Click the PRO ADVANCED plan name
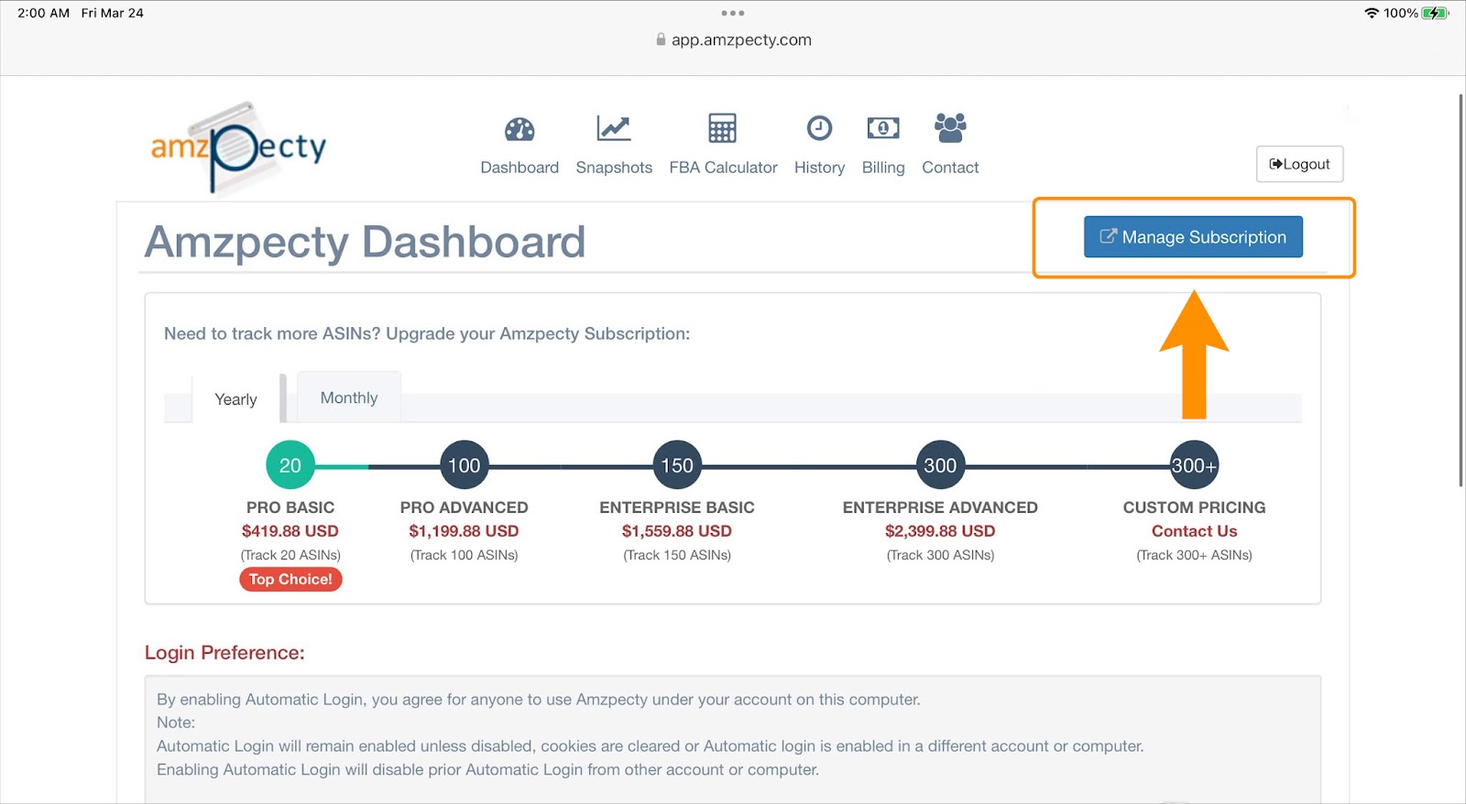 [464, 507]
